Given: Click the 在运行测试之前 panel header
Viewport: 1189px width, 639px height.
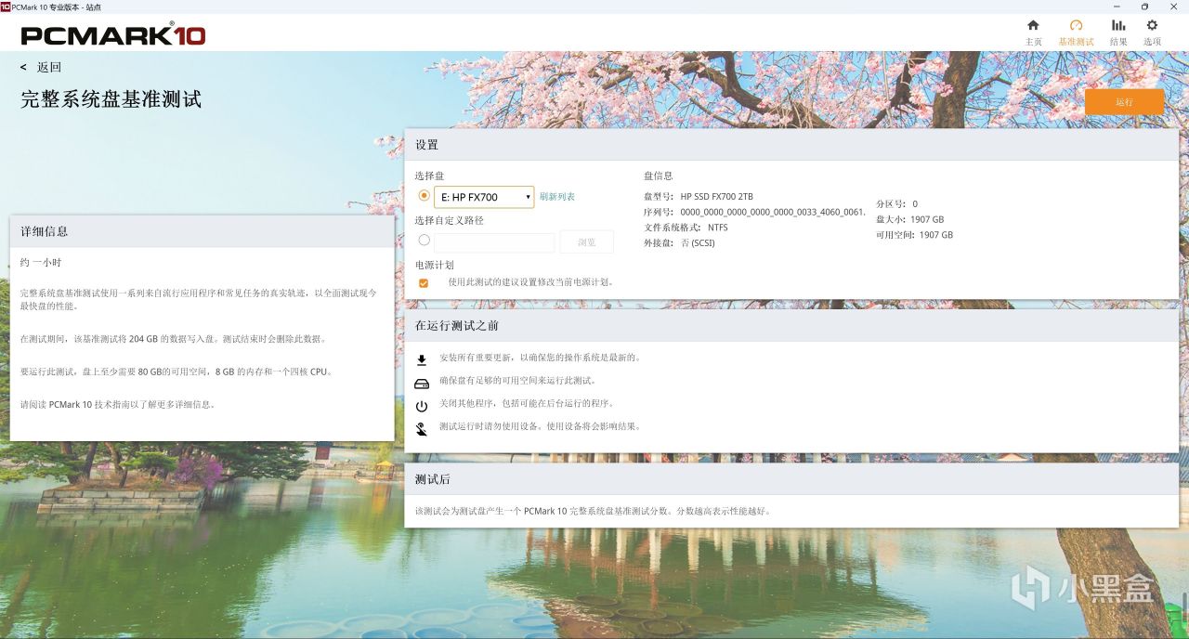Looking at the screenshot, I should [791, 326].
